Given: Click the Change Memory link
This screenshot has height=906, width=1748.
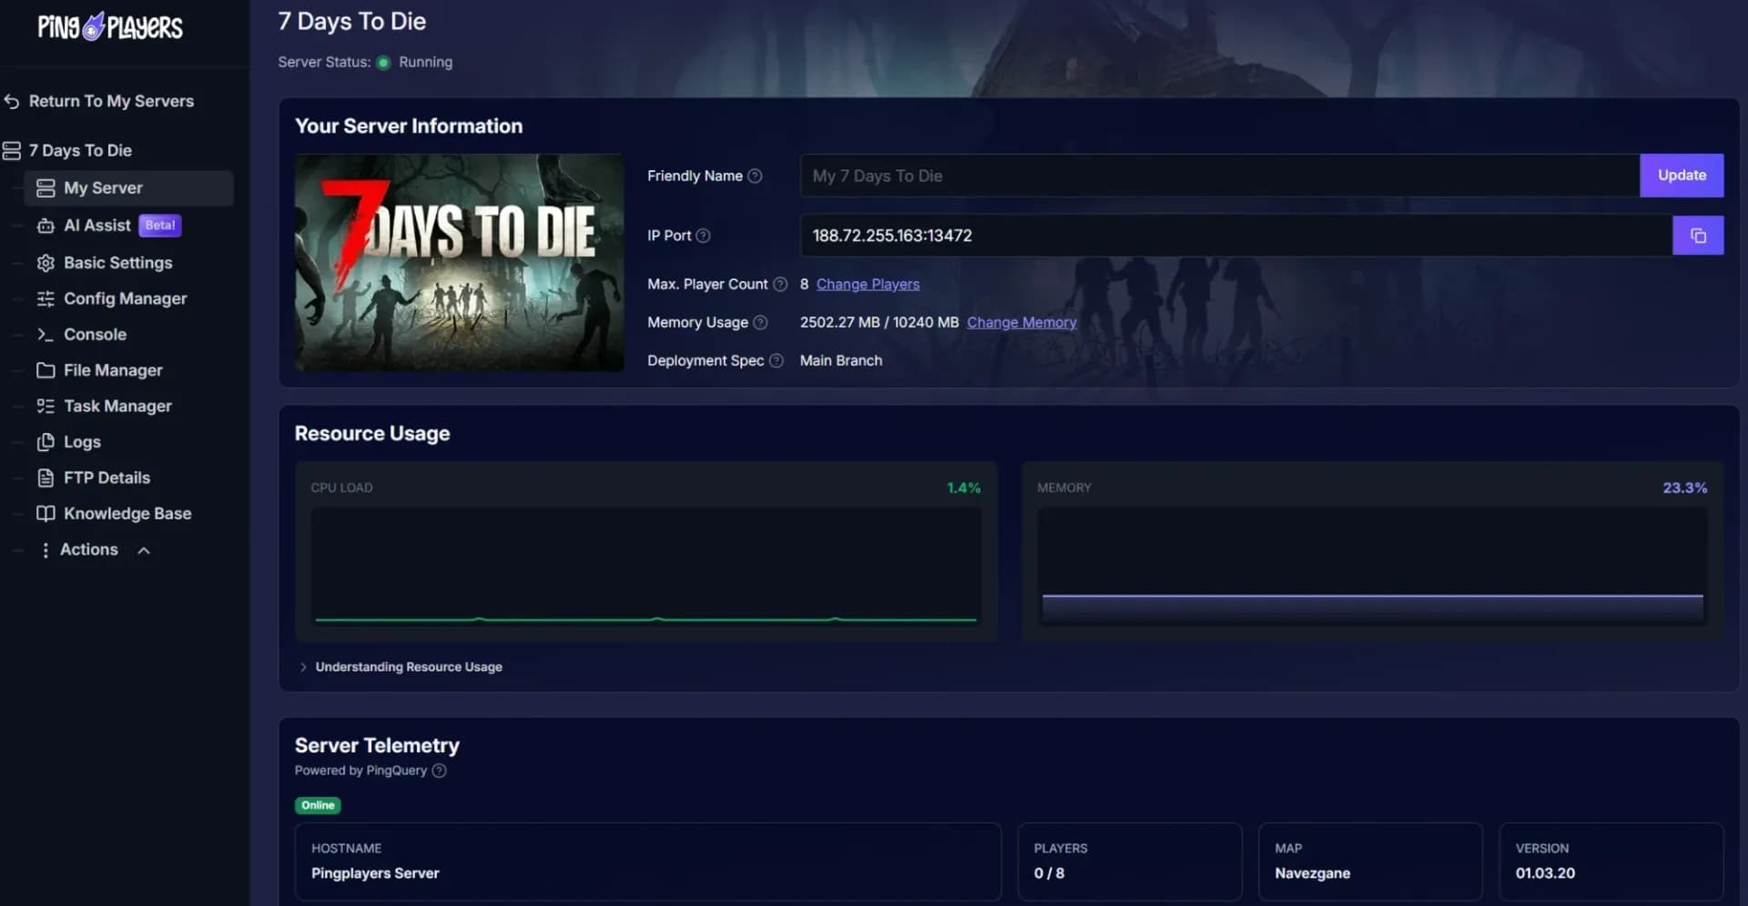Looking at the screenshot, I should point(1021,323).
